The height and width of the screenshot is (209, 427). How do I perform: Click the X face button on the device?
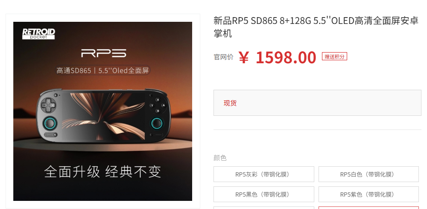pyautogui.click(x=158, y=100)
